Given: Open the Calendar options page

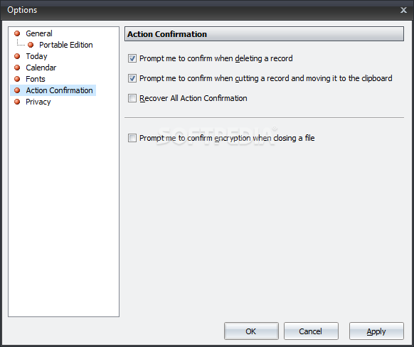Looking at the screenshot, I should 41,68.
